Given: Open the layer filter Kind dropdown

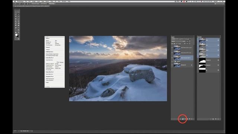Looking at the screenshot, I should tap(175, 39).
